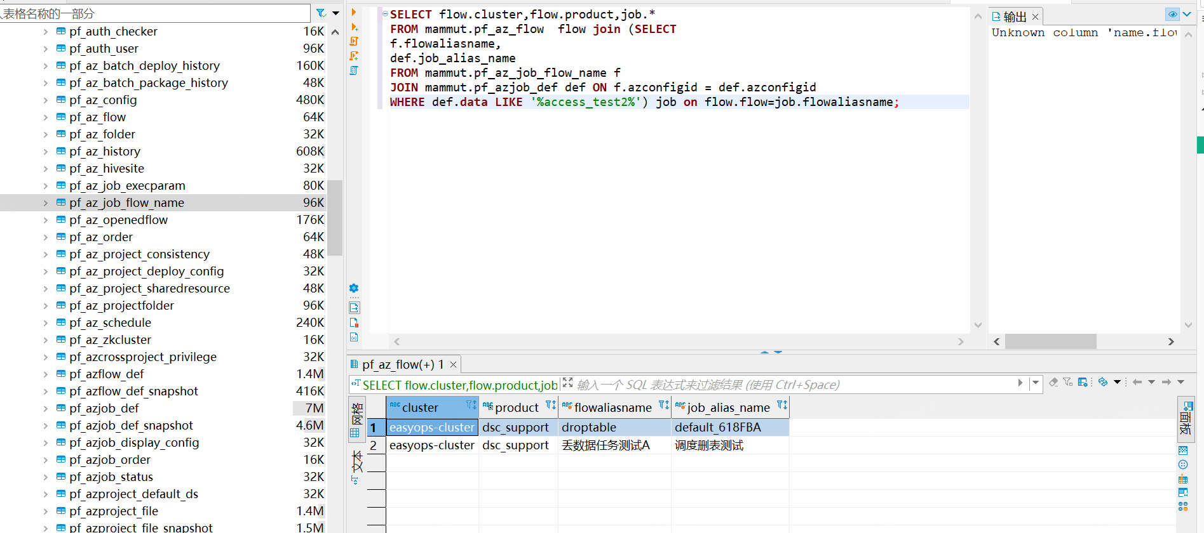1204x533 pixels.
Task: Sort or filter the product column
Action: pos(551,405)
